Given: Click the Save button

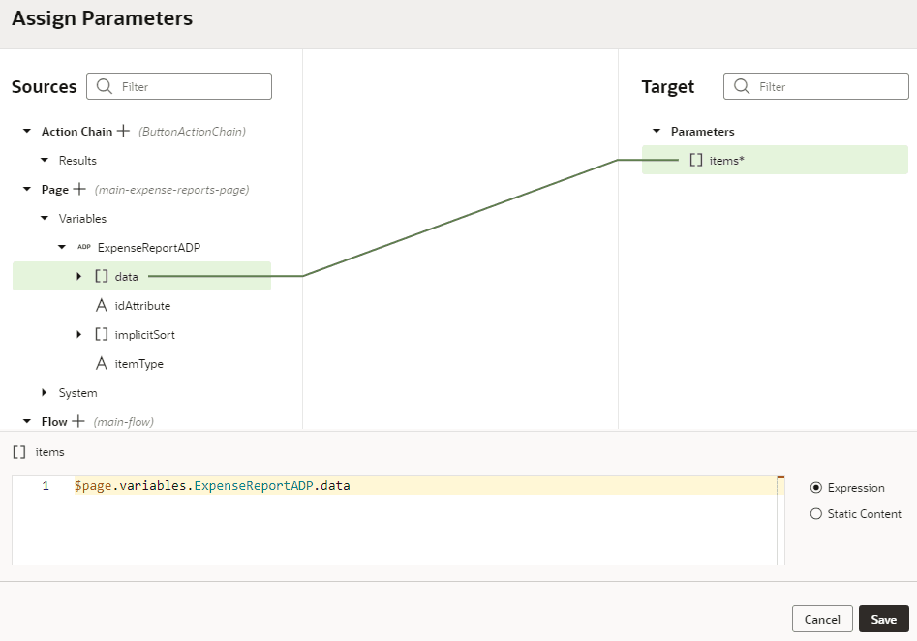Looking at the screenshot, I should (883, 619).
